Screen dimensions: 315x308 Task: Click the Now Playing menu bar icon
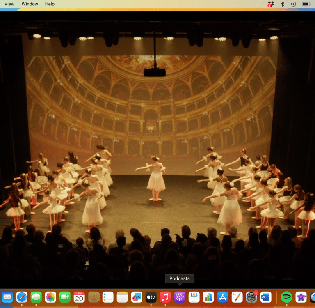click(x=294, y=4)
